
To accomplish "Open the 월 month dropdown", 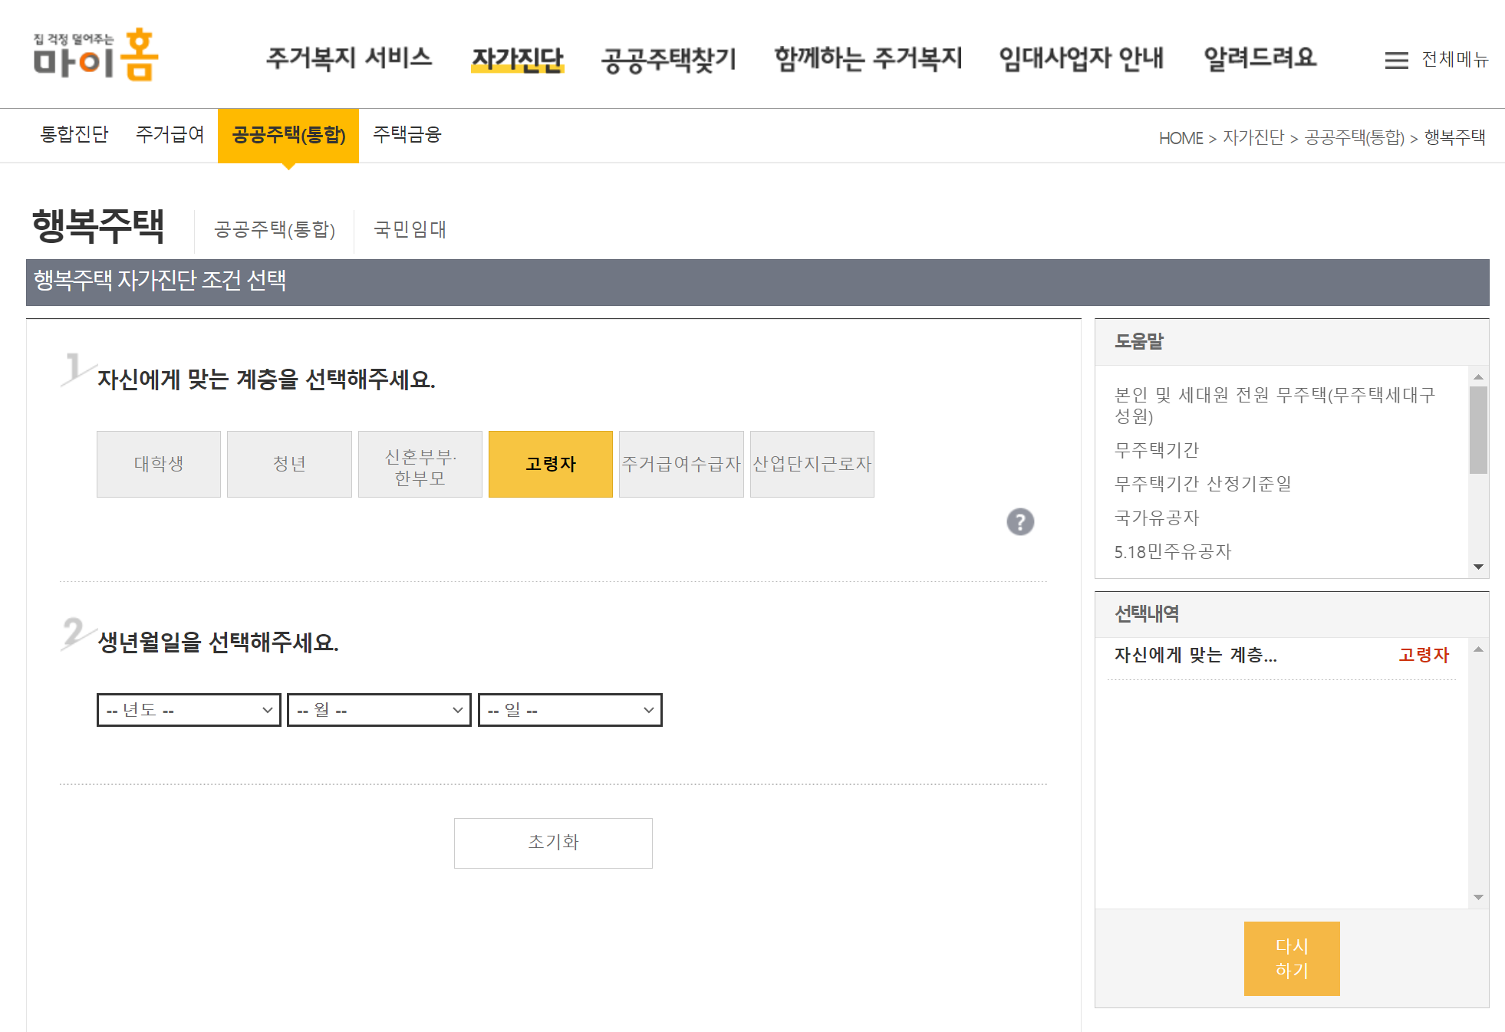I will [x=378, y=709].
